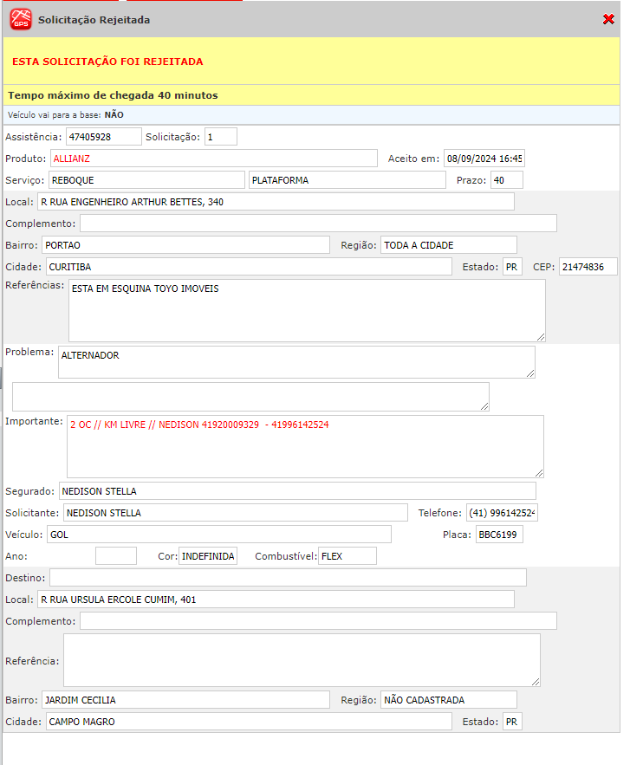The height and width of the screenshot is (765, 643).
Task: Click inside the Referências text area
Action: point(307,310)
